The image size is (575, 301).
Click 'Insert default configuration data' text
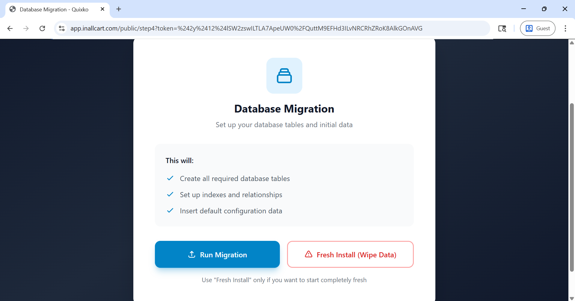coord(231,211)
